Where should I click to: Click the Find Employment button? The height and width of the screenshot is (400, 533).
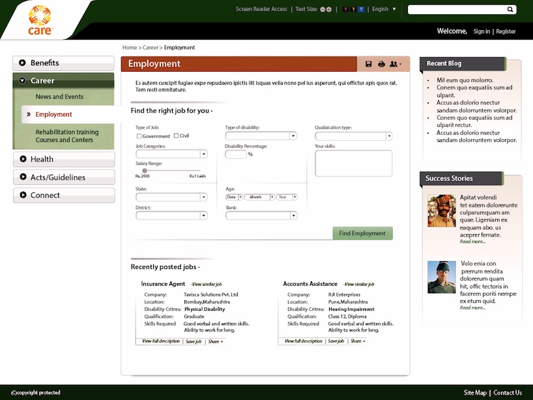[362, 233]
